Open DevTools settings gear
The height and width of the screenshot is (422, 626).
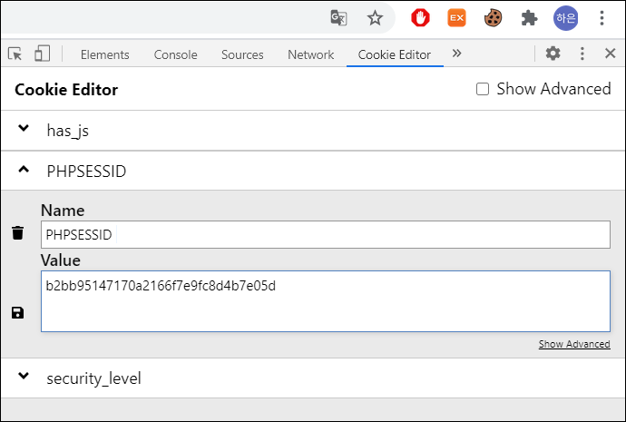[x=553, y=54]
